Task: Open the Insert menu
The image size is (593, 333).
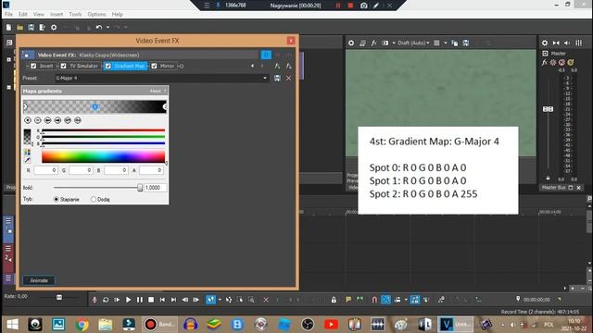Action: [x=57, y=15]
